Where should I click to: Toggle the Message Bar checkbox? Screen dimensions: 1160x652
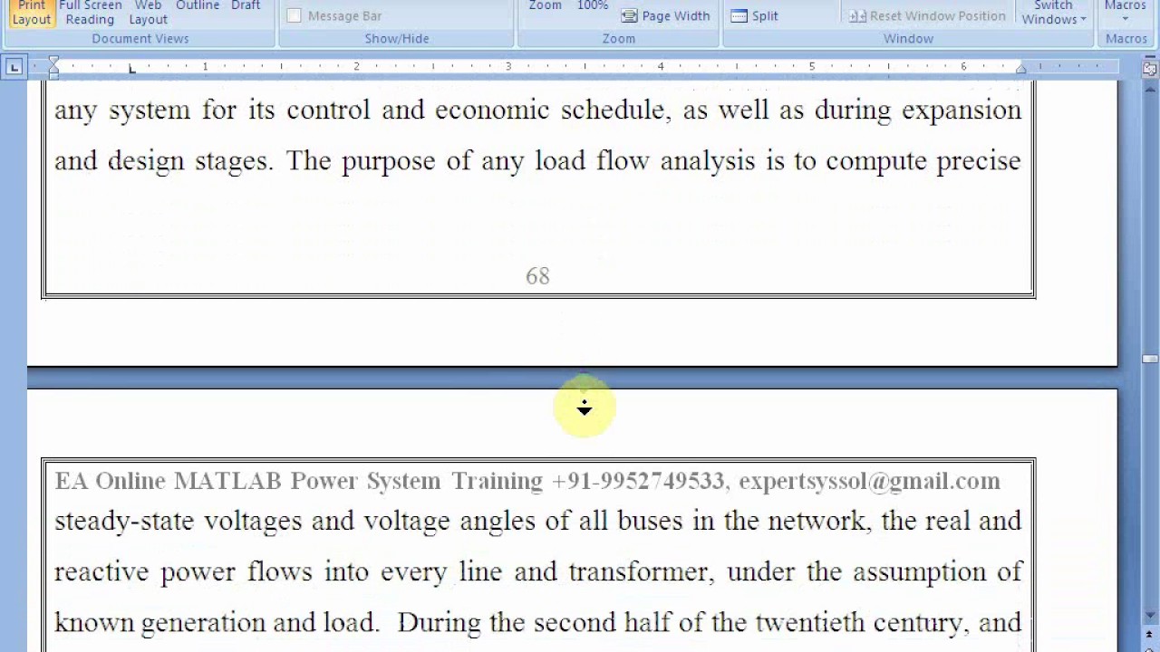coord(294,15)
